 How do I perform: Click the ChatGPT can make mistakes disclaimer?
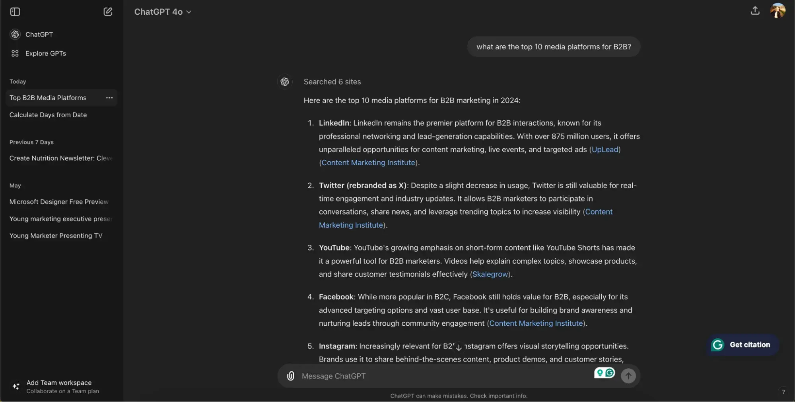(x=459, y=396)
